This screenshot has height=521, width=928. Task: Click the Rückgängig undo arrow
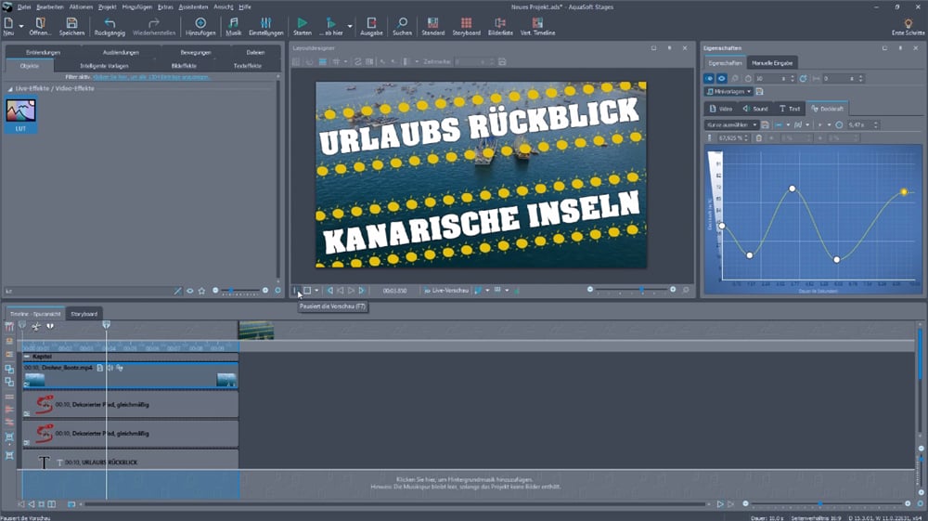[110, 22]
